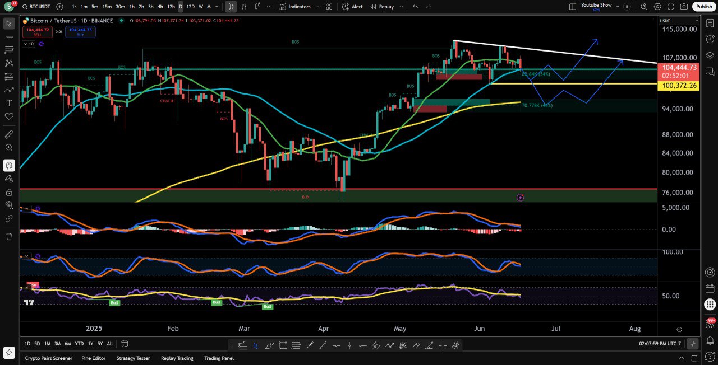Open the watchlist panel icon

[x=710, y=23]
